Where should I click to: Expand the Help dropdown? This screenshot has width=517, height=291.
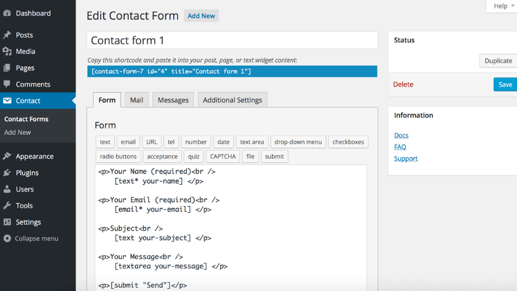tap(502, 6)
